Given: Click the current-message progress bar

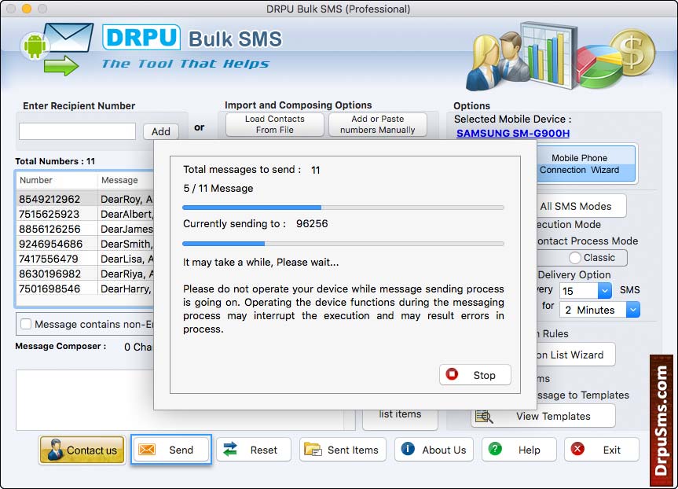Looking at the screenshot, I should point(343,244).
